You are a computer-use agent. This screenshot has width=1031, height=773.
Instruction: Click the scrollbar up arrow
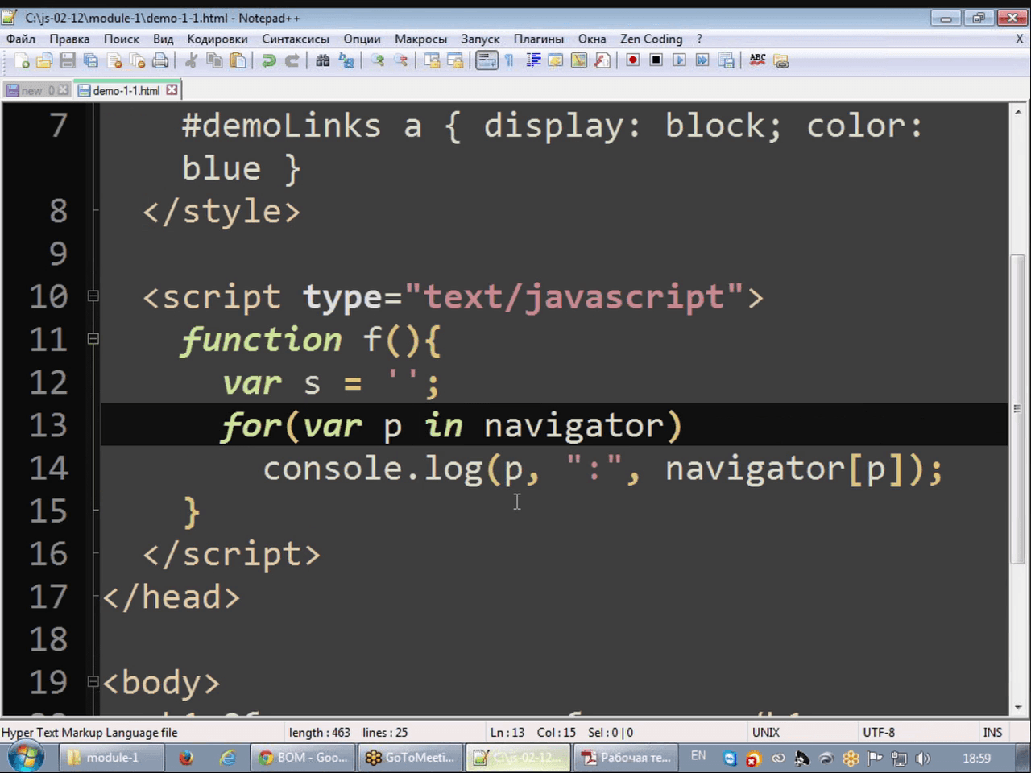[x=1018, y=111]
